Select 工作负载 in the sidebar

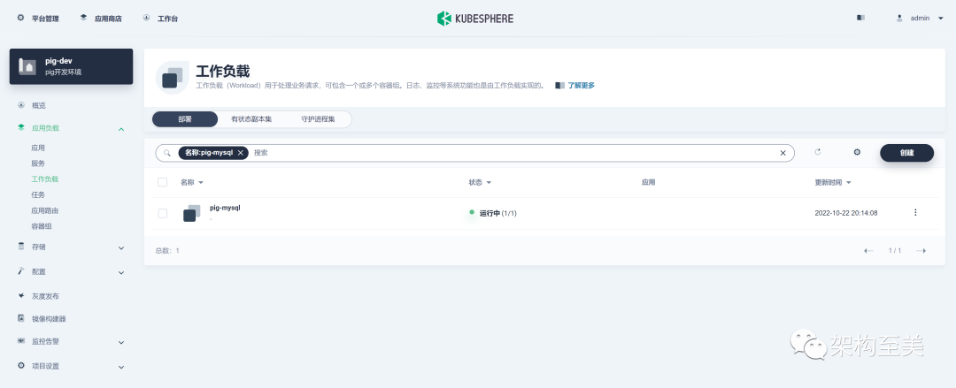[44, 179]
